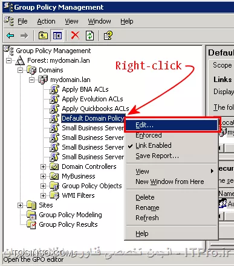Viewport: 234px width, 266px height.
Task: Click the green Refresh toolbar icon
Action: tap(89, 36)
